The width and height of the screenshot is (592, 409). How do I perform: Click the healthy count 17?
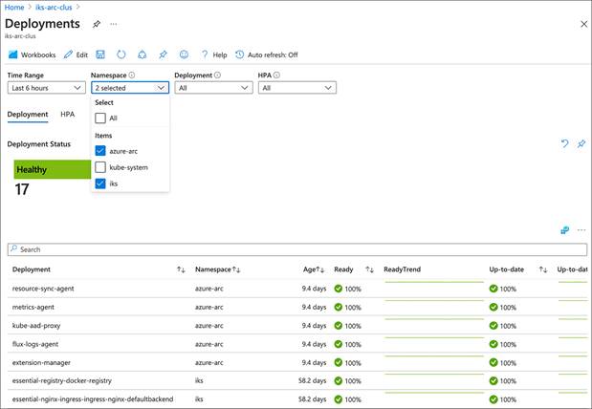[x=22, y=189]
